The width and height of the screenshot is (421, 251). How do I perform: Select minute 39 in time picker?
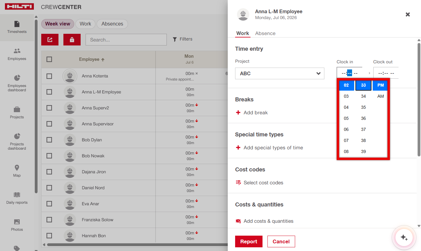363,151
